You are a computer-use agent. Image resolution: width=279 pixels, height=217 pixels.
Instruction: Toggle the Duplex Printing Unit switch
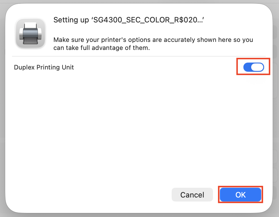click(253, 67)
